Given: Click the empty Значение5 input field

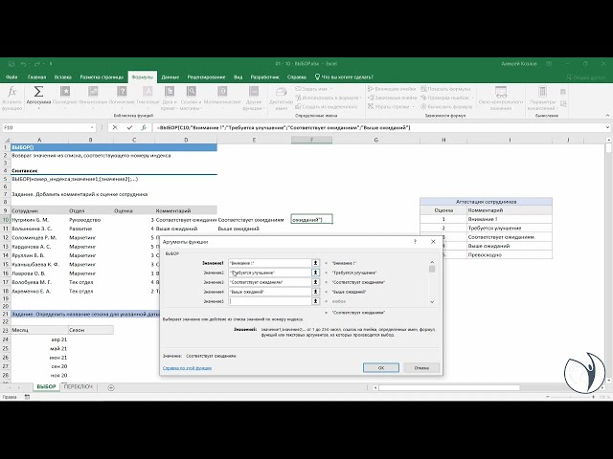Looking at the screenshot, I should [x=270, y=301].
